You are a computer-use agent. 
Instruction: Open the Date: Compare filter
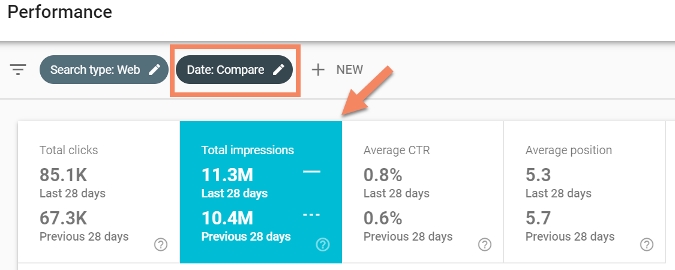coord(226,70)
